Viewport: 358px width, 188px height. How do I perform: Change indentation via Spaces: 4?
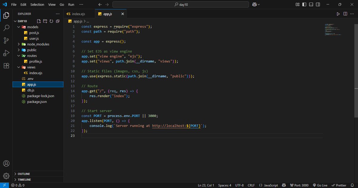coord(225,185)
